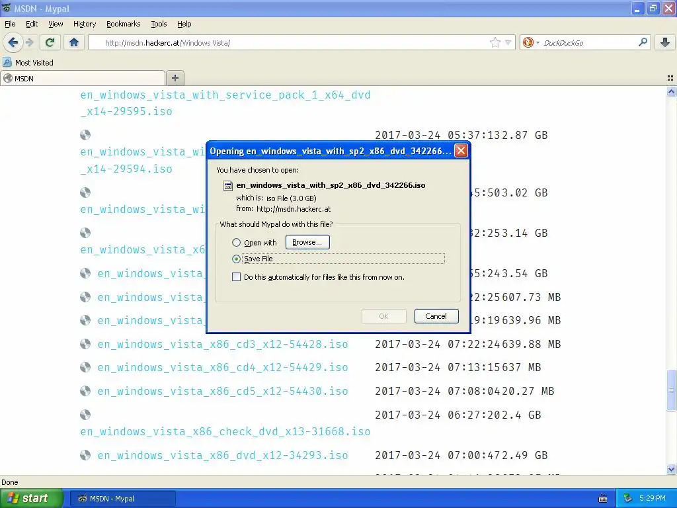Click the Most Visited bookmarks icon

pos(7,63)
